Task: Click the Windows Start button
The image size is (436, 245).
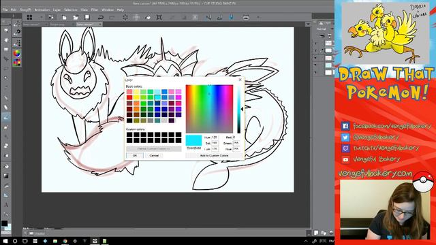Action: coord(5,241)
